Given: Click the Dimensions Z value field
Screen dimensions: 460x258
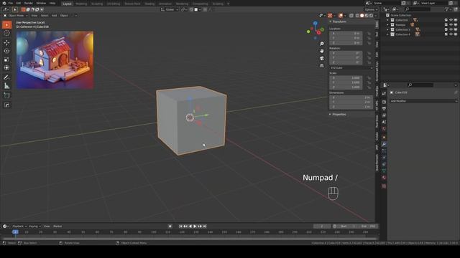Looking at the screenshot, I should pyautogui.click(x=351, y=107).
